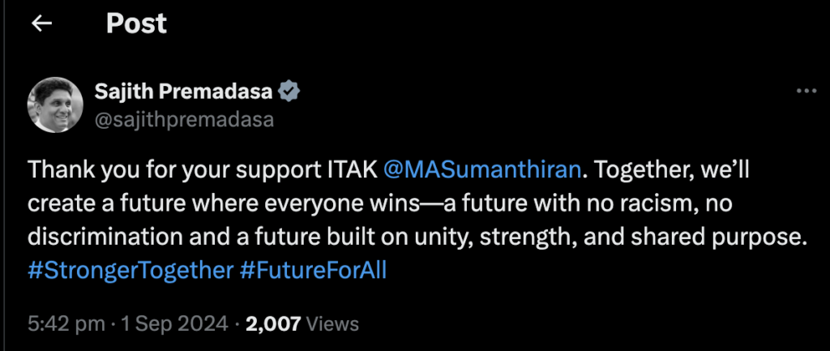Screen dimensions: 830x351
Task: Click the blue verified badge
Action: pyautogui.click(x=289, y=92)
